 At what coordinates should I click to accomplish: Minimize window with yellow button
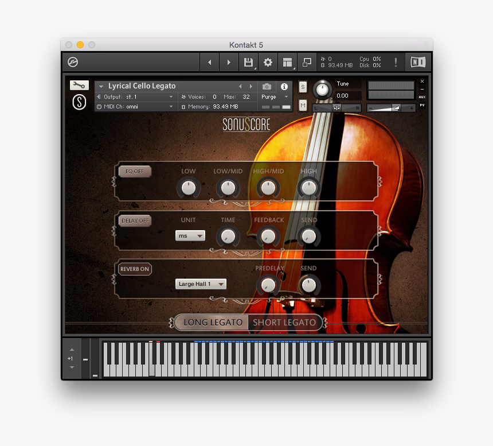click(80, 45)
